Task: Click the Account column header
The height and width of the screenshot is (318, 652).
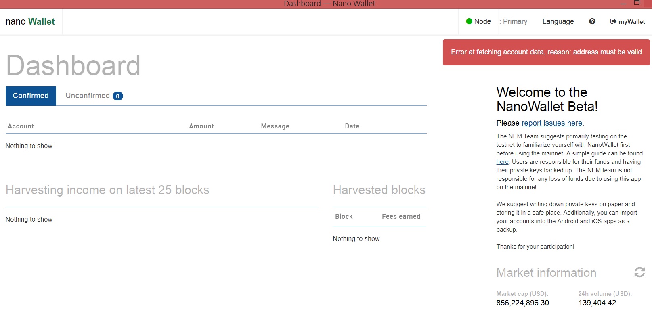Action: [21, 126]
